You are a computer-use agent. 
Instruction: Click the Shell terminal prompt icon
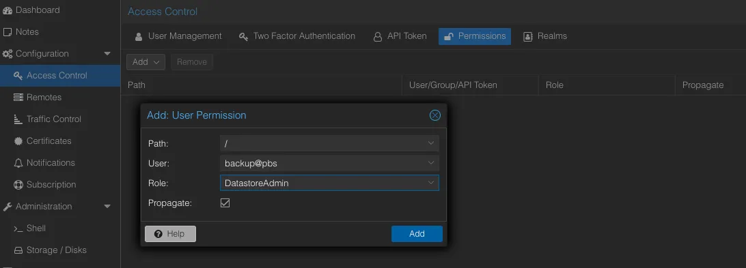(x=18, y=228)
